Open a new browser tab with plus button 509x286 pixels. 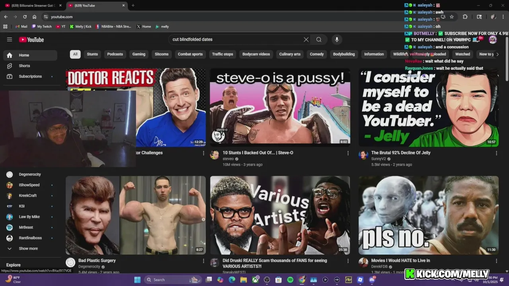133,6
